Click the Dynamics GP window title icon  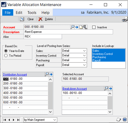(4, 5)
